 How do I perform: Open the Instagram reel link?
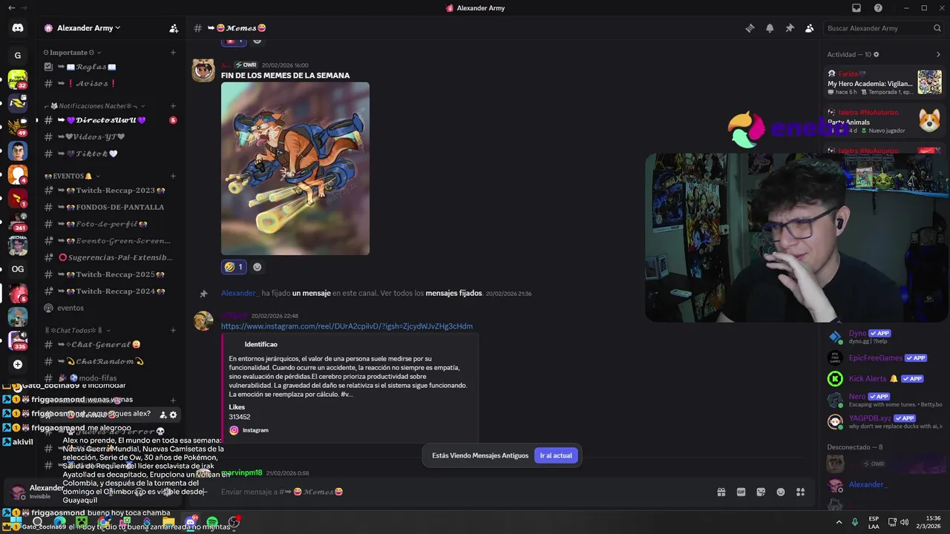click(x=347, y=326)
